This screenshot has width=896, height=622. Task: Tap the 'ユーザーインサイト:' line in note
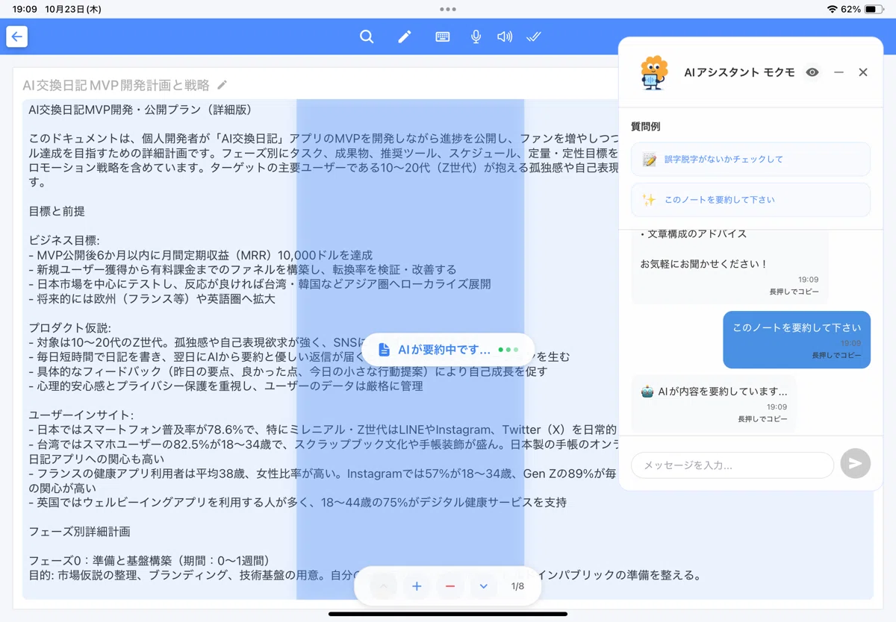81,415
